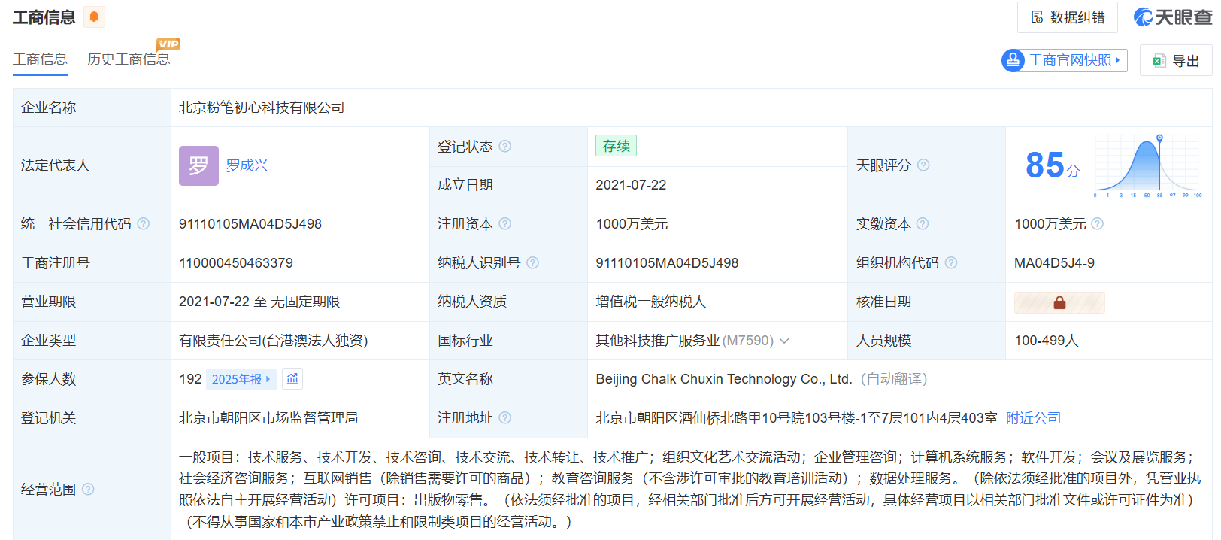Click organization code MA04D5J4-9
Image resolution: width=1221 pixels, height=540 pixels.
pyautogui.click(x=1054, y=263)
